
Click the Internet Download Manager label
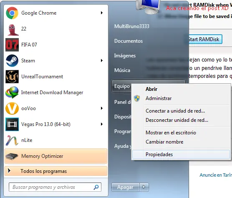(x=52, y=93)
